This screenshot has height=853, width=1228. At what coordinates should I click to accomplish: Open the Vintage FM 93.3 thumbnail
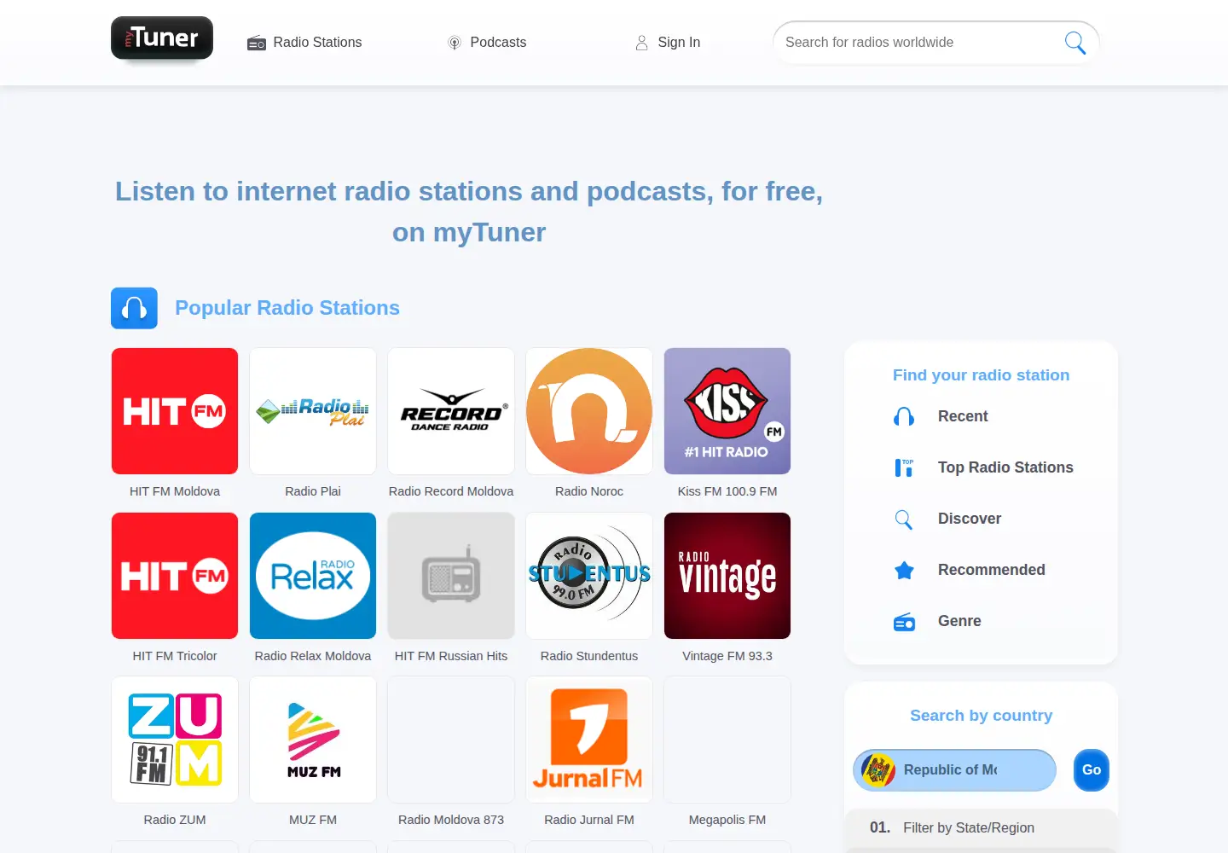pos(727,576)
